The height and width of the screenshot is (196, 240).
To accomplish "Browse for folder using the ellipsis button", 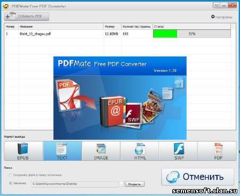I will coord(122,184).
